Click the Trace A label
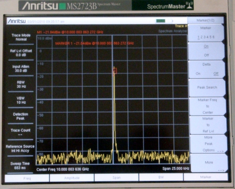 click(x=181, y=26)
